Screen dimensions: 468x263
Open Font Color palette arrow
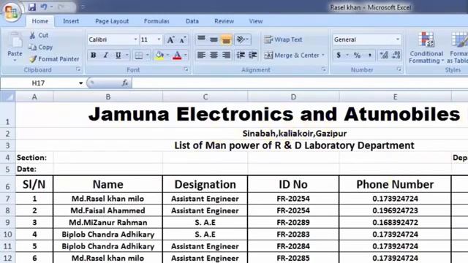(186, 56)
